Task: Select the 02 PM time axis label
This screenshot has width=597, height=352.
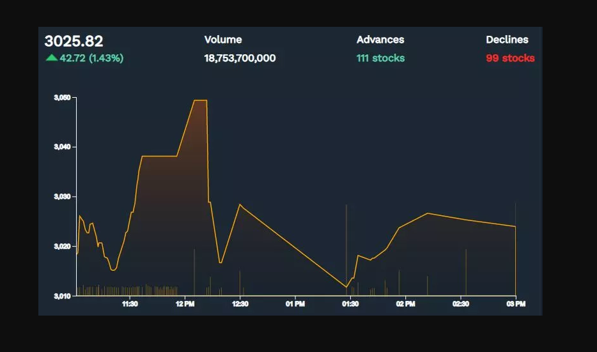Action: (x=405, y=304)
